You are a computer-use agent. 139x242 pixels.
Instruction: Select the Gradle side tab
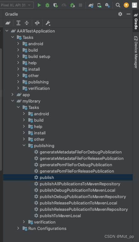(136, 21)
